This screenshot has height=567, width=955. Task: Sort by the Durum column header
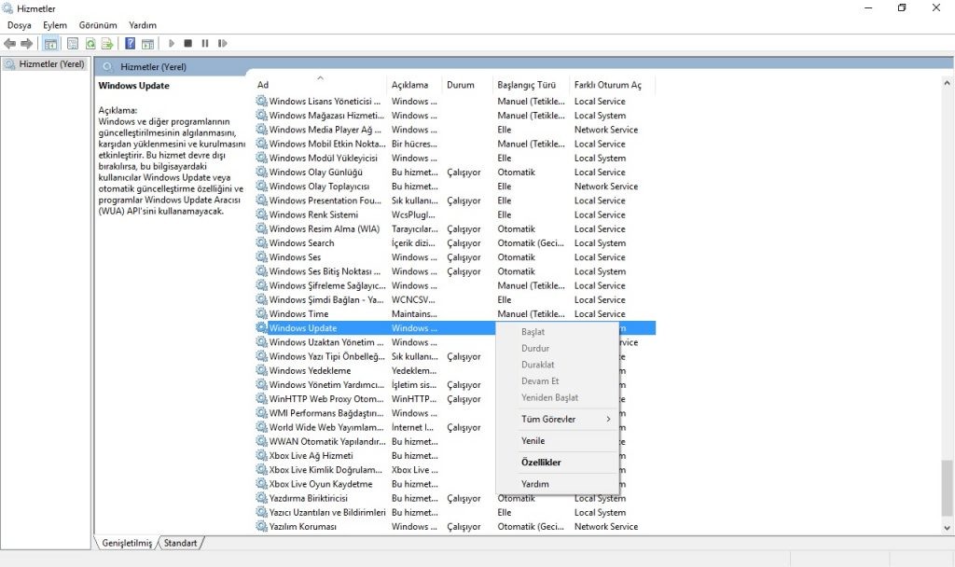pos(467,85)
